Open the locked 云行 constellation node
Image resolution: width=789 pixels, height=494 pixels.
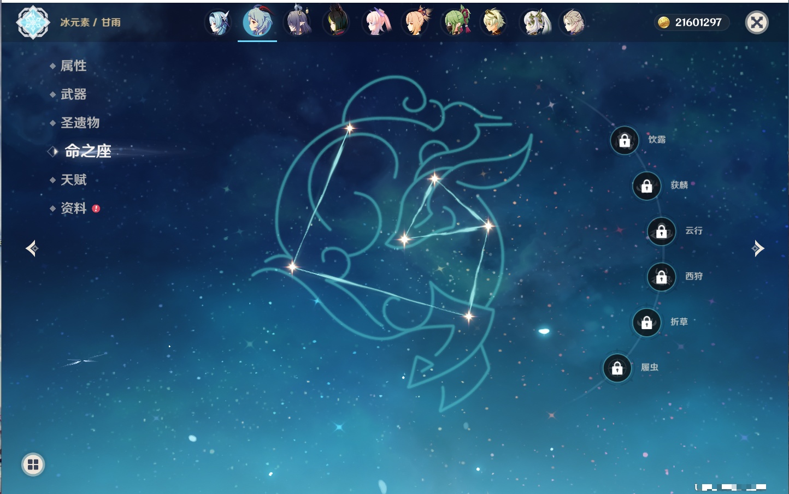tap(661, 231)
